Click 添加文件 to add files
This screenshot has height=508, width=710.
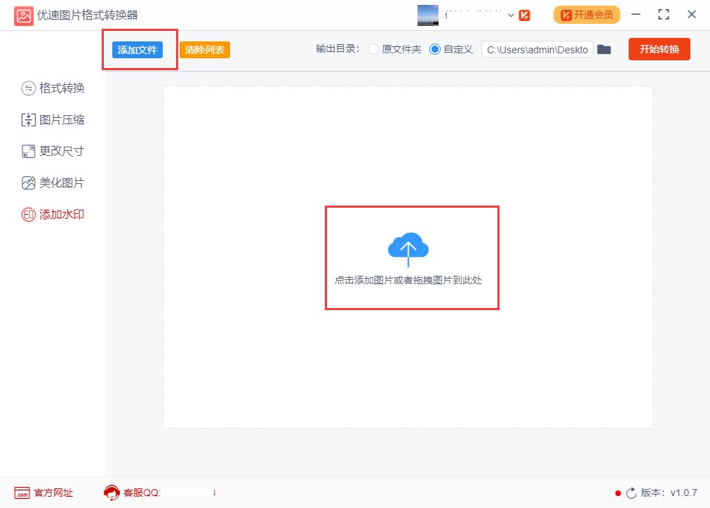pyautogui.click(x=139, y=49)
